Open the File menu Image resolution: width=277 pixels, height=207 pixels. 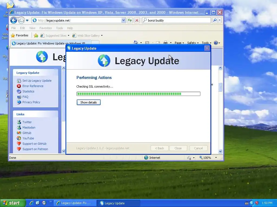14,28
